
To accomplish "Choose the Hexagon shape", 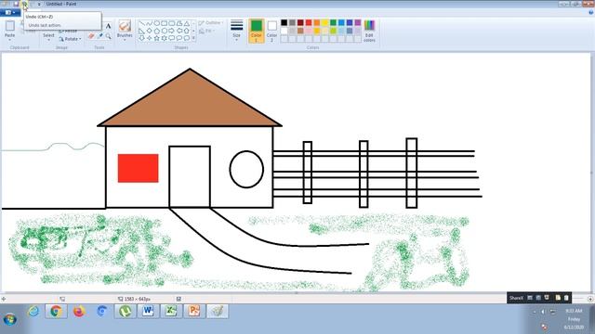I will coord(164,31).
